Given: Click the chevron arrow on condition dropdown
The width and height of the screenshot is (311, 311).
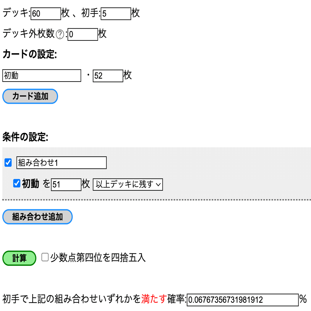Looking at the screenshot, I should pyautogui.click(x=158, y=185).
